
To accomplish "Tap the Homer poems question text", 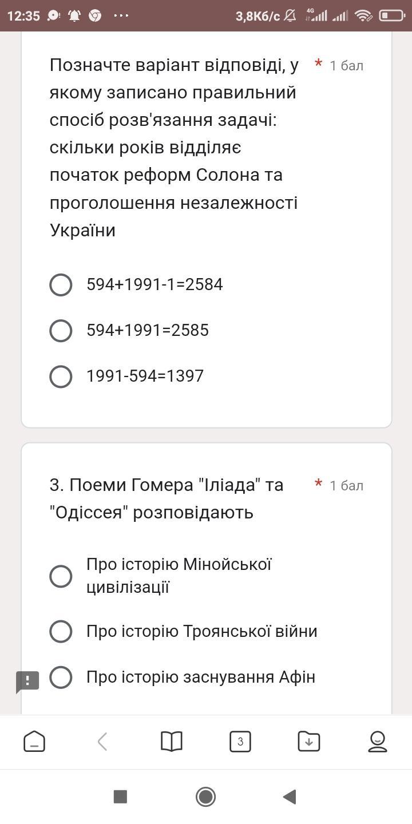I will [166, 498].
